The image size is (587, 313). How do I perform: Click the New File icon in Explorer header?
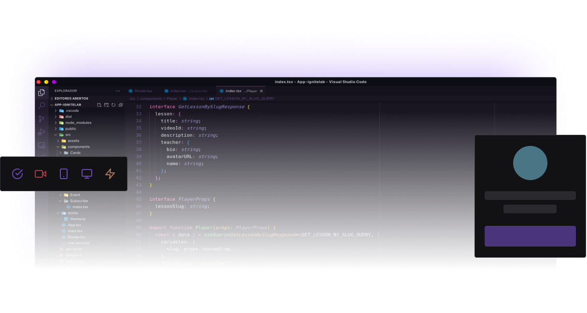click(99, 105)
